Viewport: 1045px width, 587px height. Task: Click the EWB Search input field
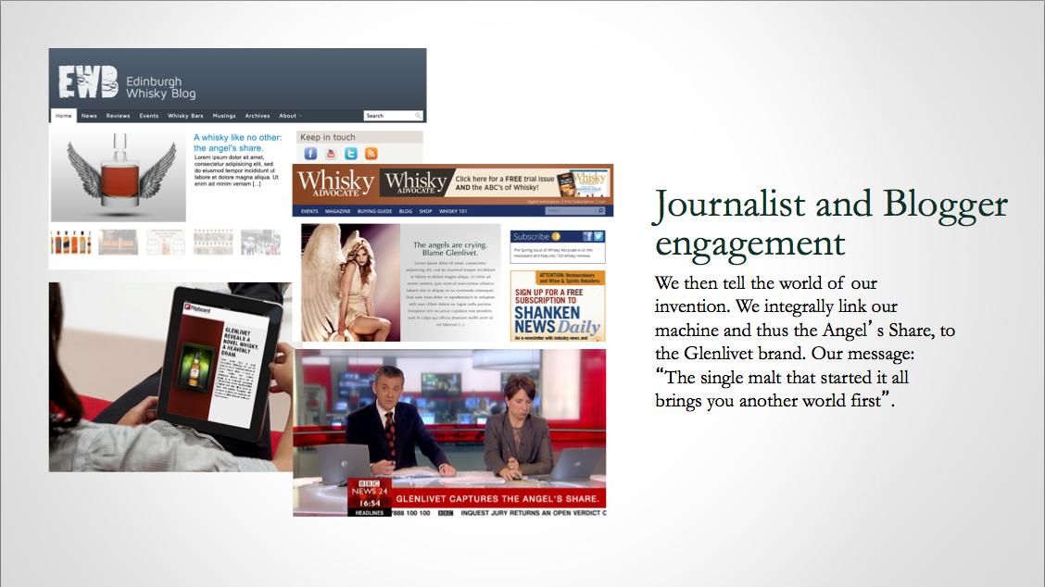393,116
